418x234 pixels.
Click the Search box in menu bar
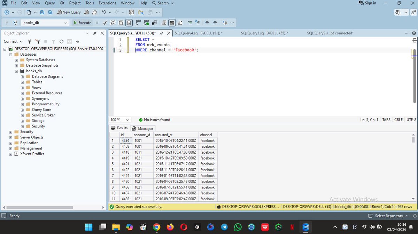click(163, 3)
